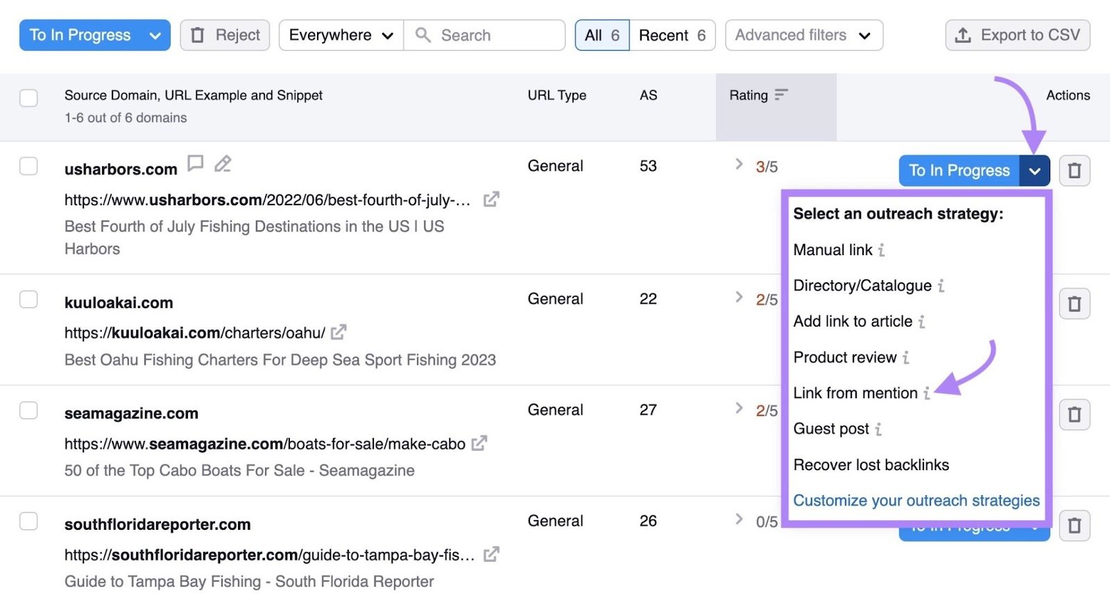Image resolution: width=1110 pixels, height=604 pixels.
Task: Expand the Advanced filters dropdown
Action: (803, 35)
